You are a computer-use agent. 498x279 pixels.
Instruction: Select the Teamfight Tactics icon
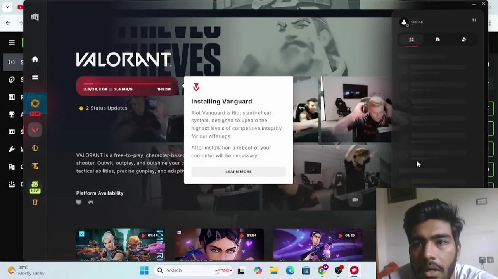35,166
